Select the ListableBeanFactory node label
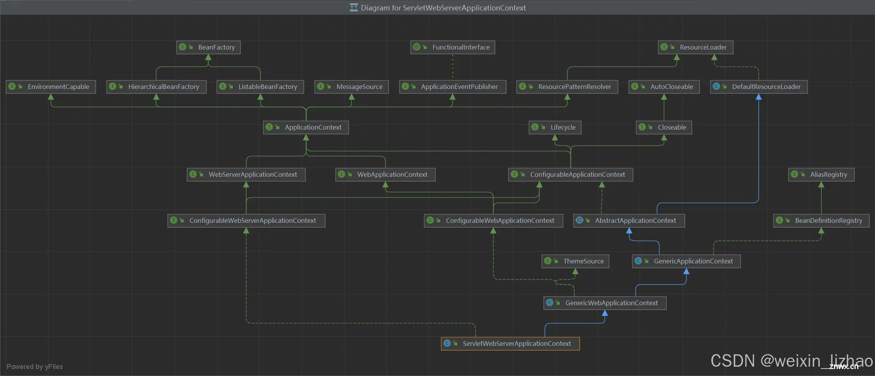 point(268,87)
